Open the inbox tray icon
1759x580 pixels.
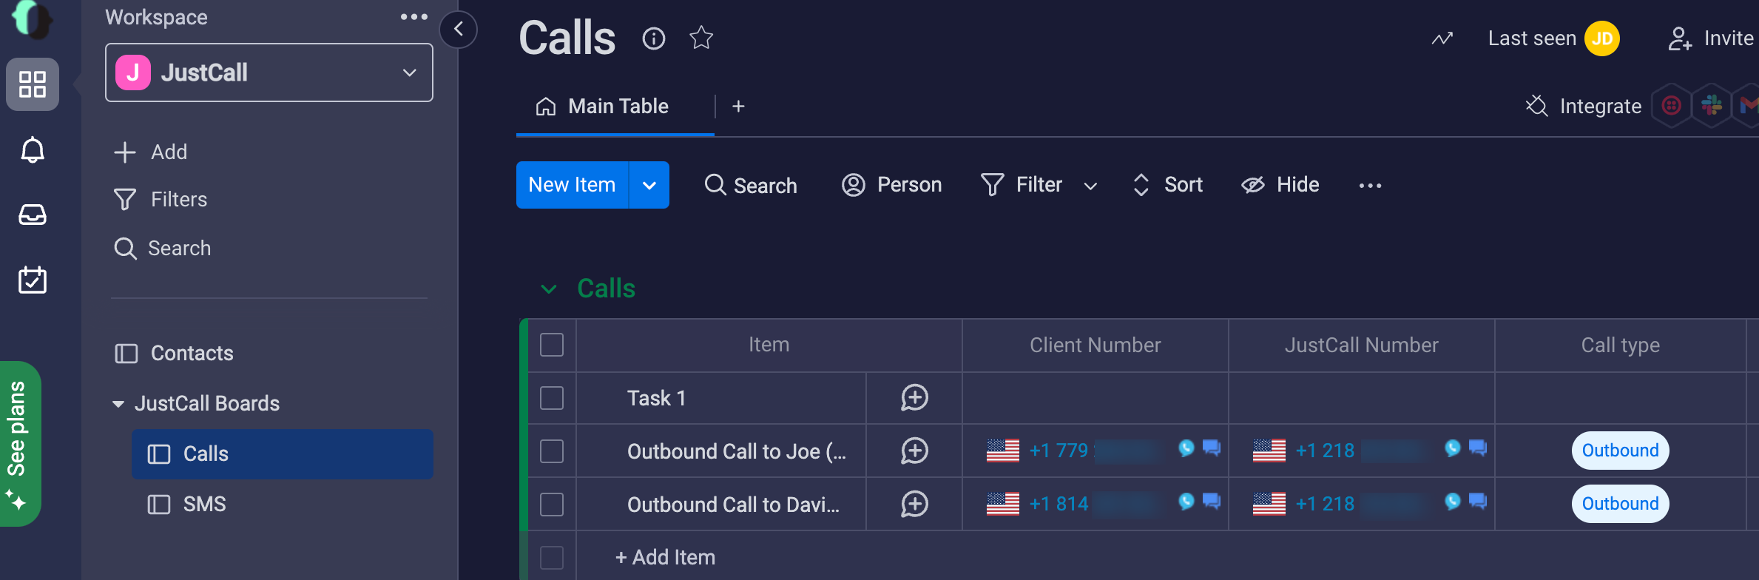33,215
